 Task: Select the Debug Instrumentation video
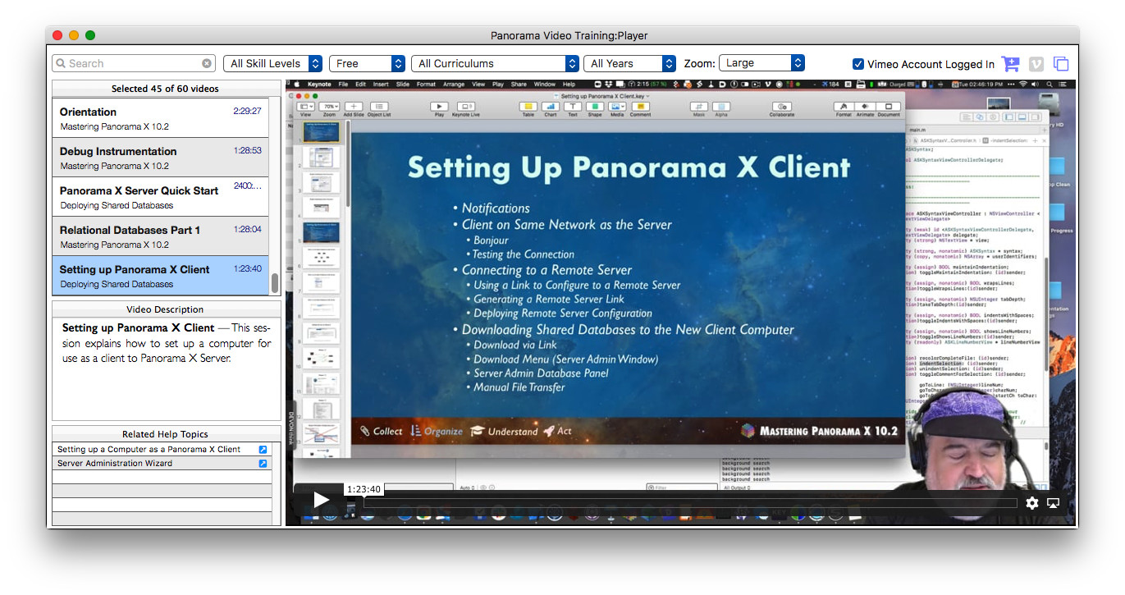[160, 158]
